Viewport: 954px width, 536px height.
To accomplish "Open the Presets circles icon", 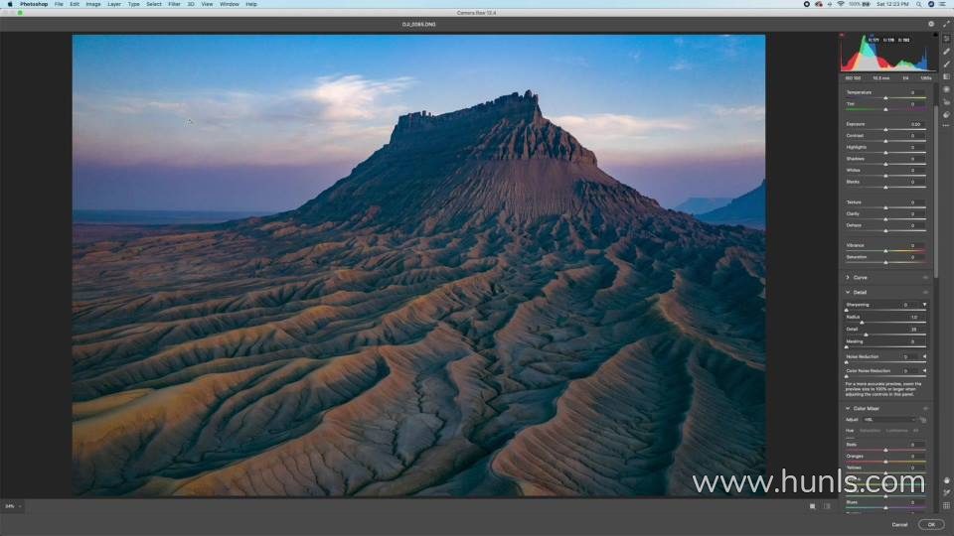I will coord(946,115).
